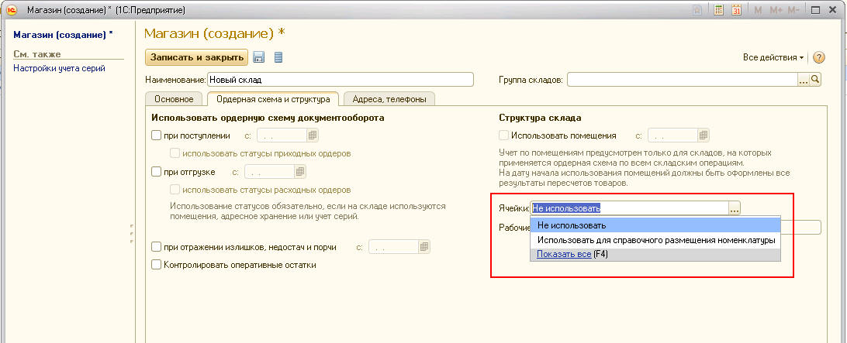Open calendar picker for при поступлении date
Viewport: 847px width, 343px height.
pyautogui.click(x=313, y=135)
